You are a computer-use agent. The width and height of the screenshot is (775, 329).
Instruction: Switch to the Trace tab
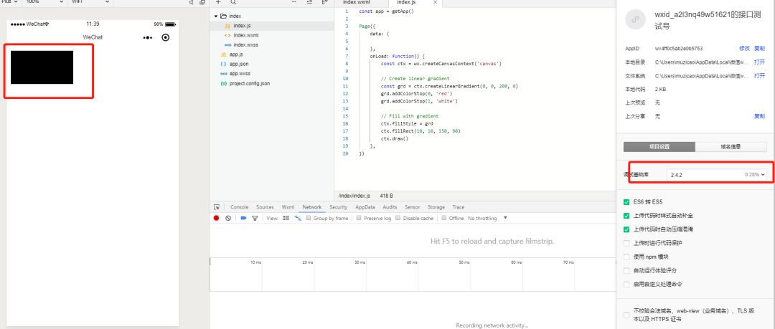(x=458, y=207)
